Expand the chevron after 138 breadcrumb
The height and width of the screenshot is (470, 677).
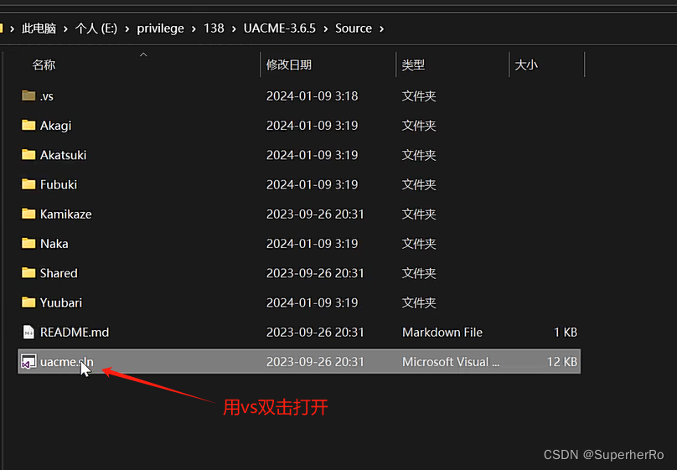234,28
